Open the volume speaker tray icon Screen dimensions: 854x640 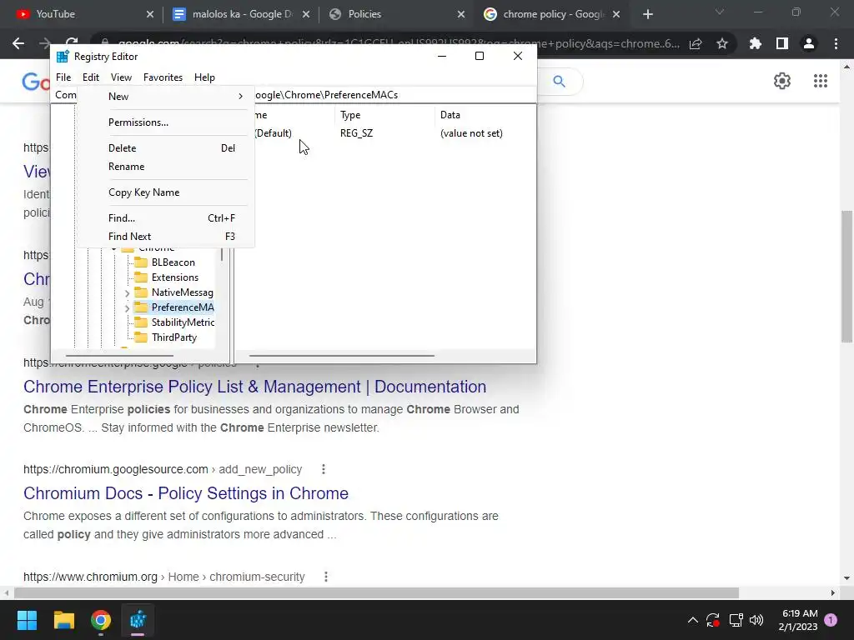(756, 620)
